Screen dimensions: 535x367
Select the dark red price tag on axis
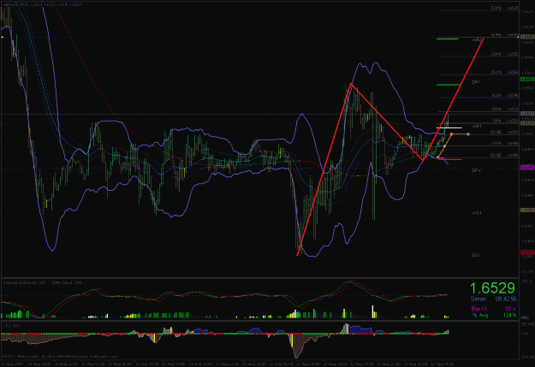527,252
